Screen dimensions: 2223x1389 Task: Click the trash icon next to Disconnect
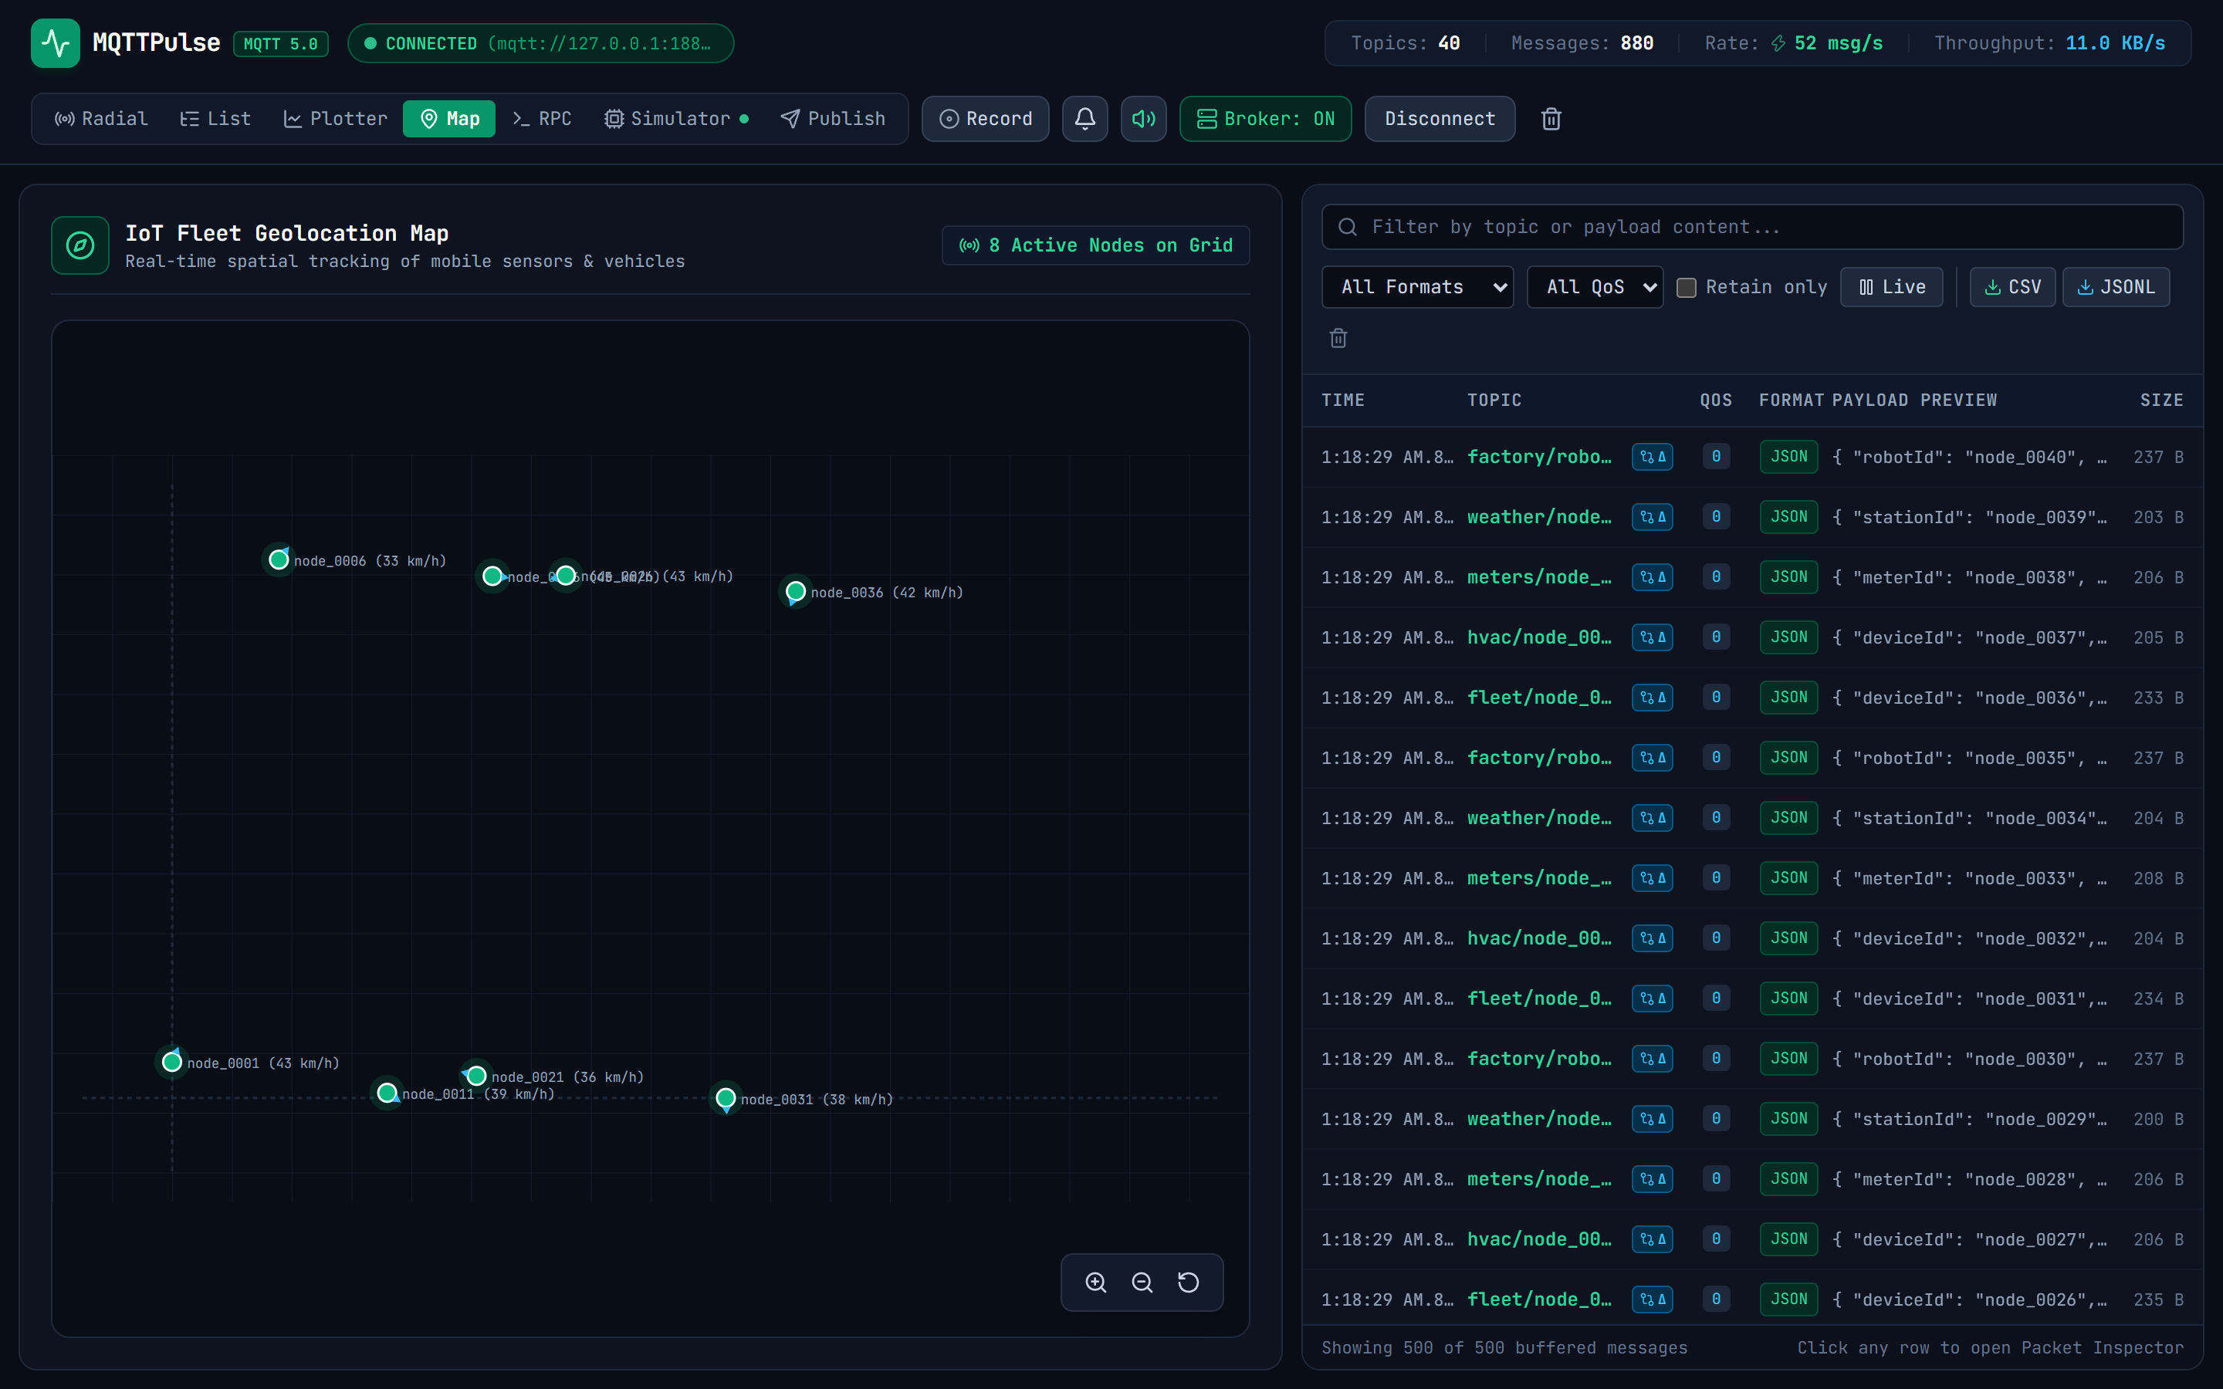(x=1551, y=119)
